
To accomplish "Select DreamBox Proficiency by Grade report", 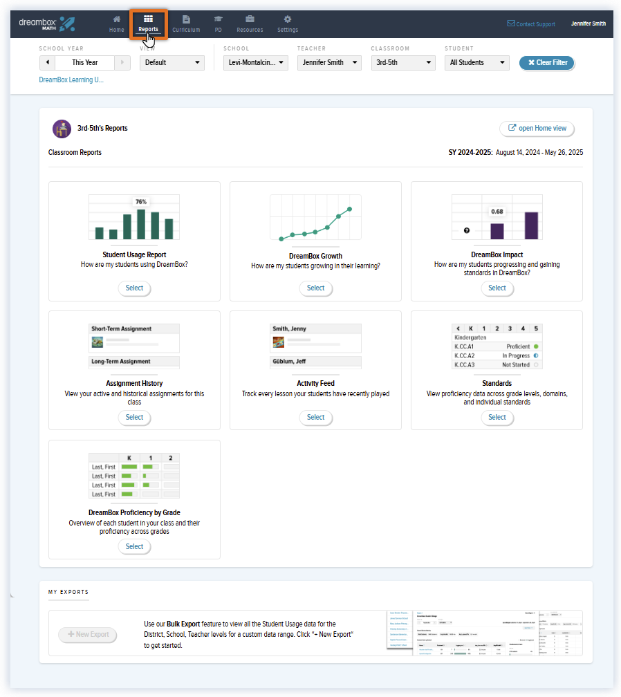I will [x=134, y=547].
